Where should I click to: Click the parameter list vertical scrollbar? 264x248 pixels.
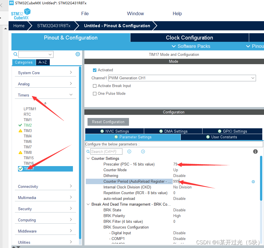(261, 178)
